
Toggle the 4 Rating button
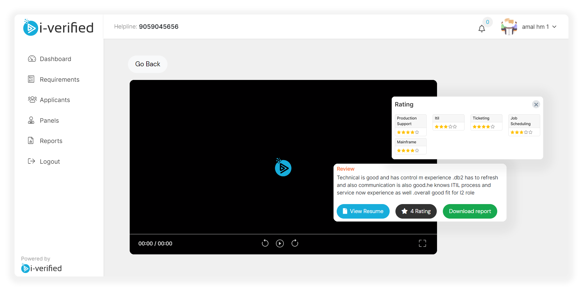pos(416,211)
